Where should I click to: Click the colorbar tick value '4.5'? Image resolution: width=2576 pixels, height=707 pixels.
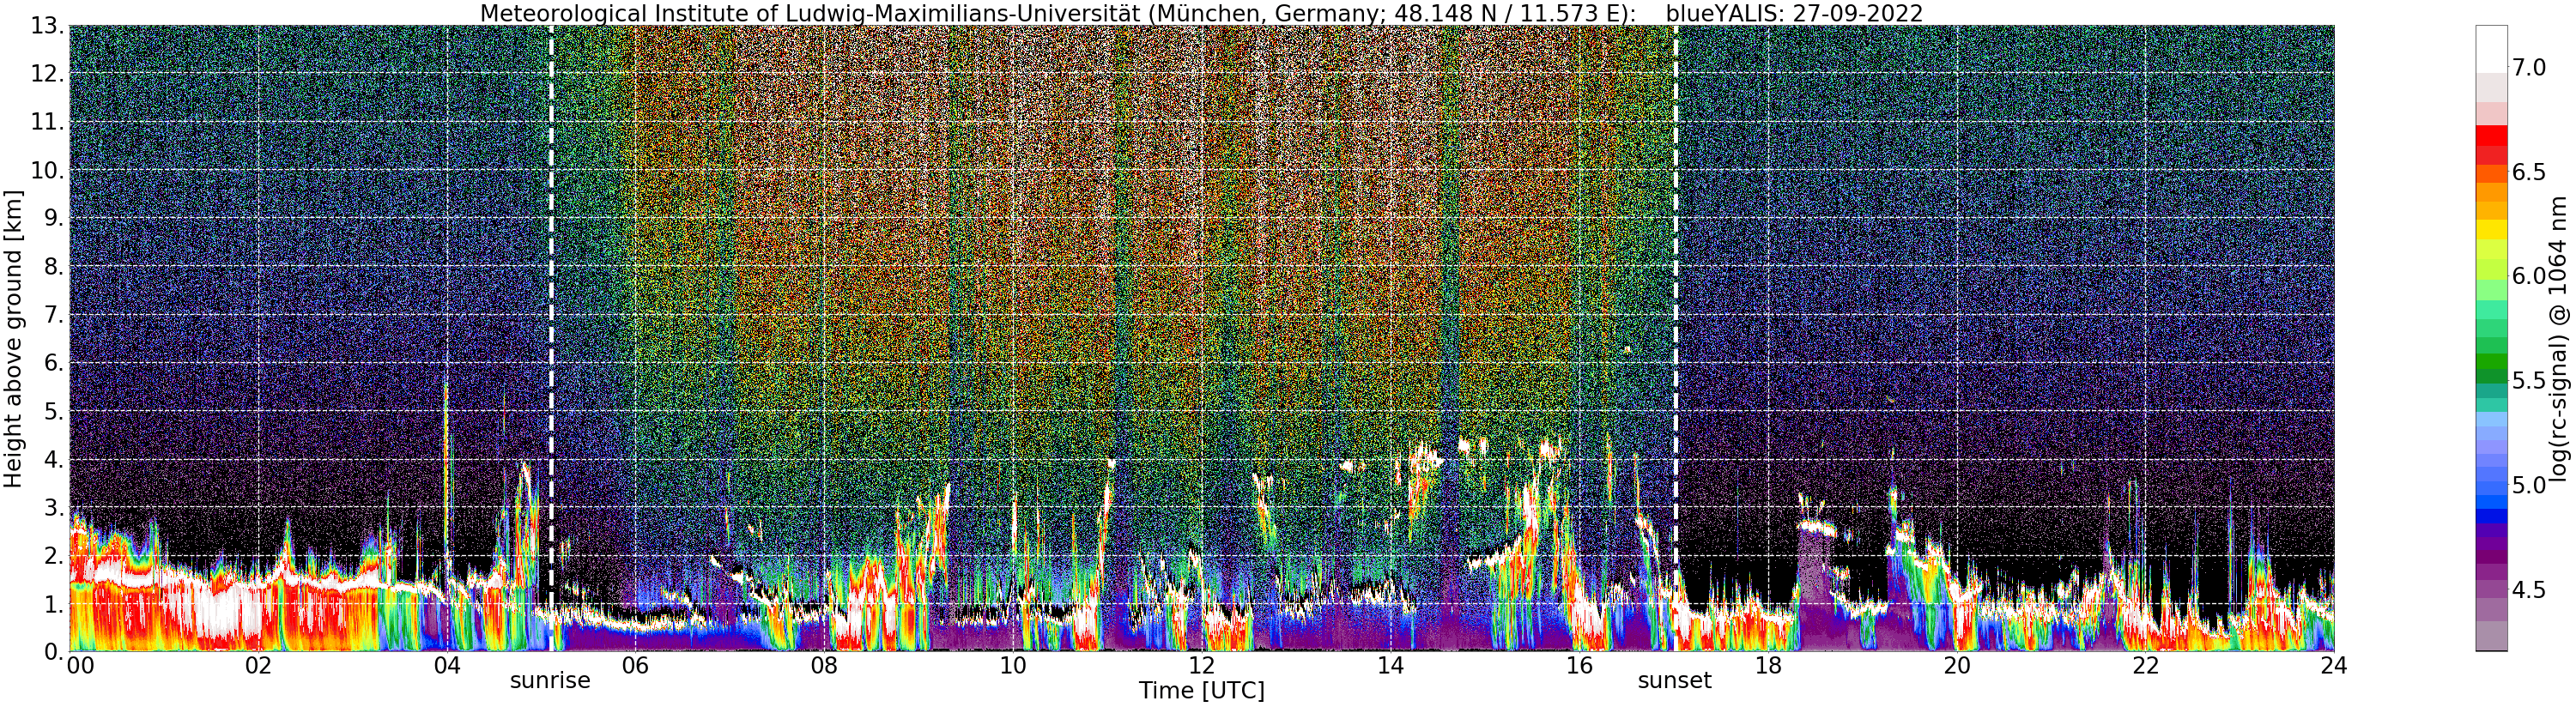tap(2530, 590)
